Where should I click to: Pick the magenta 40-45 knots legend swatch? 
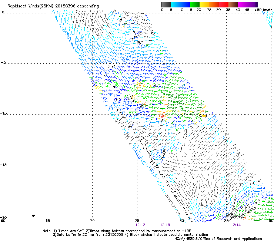(243, 4)
